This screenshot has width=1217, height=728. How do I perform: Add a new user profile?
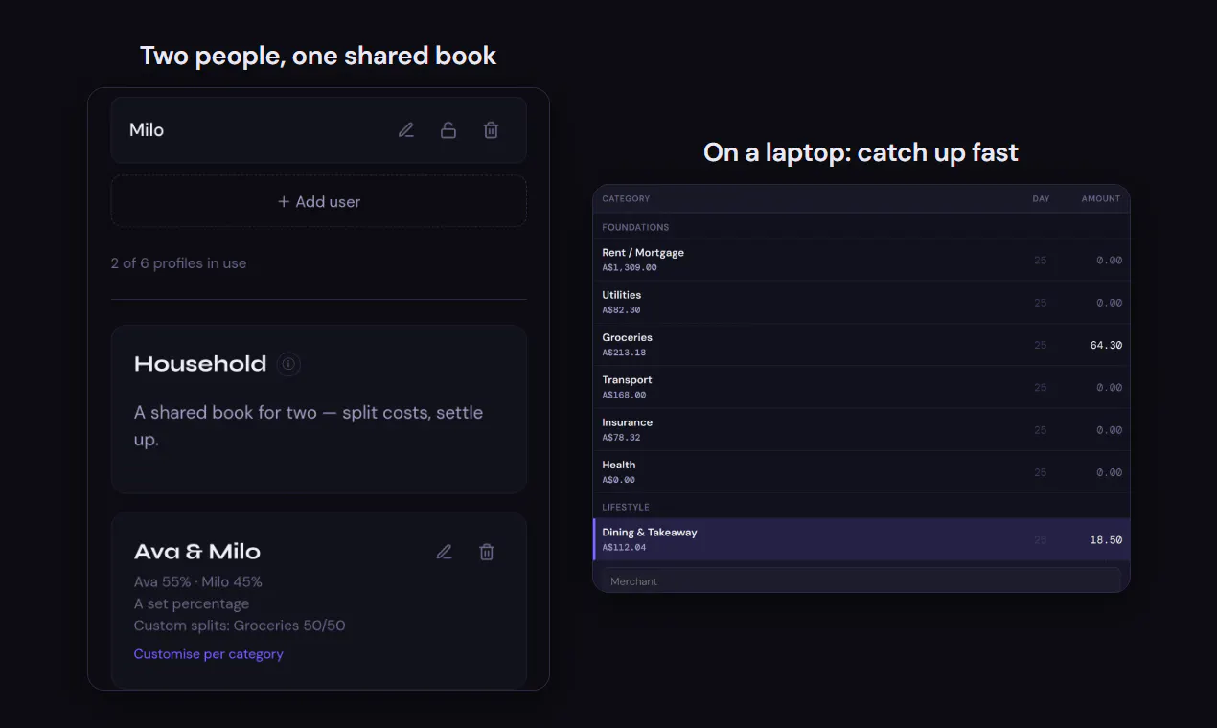(x=318, y=201)
